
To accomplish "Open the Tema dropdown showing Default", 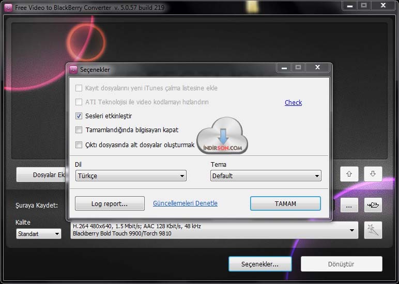I will (266, 176).
